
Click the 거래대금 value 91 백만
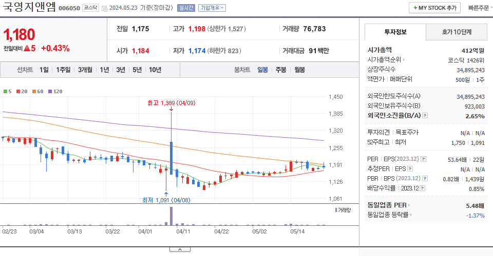(319, 51)
